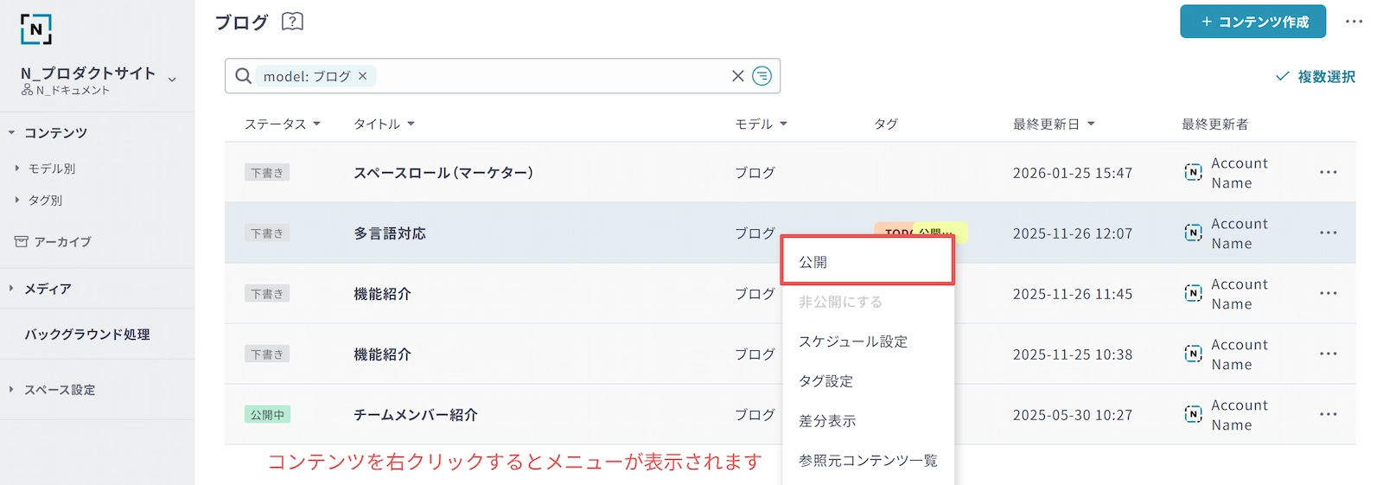Sort by the 最終更新日 column

click(1054, 124)
